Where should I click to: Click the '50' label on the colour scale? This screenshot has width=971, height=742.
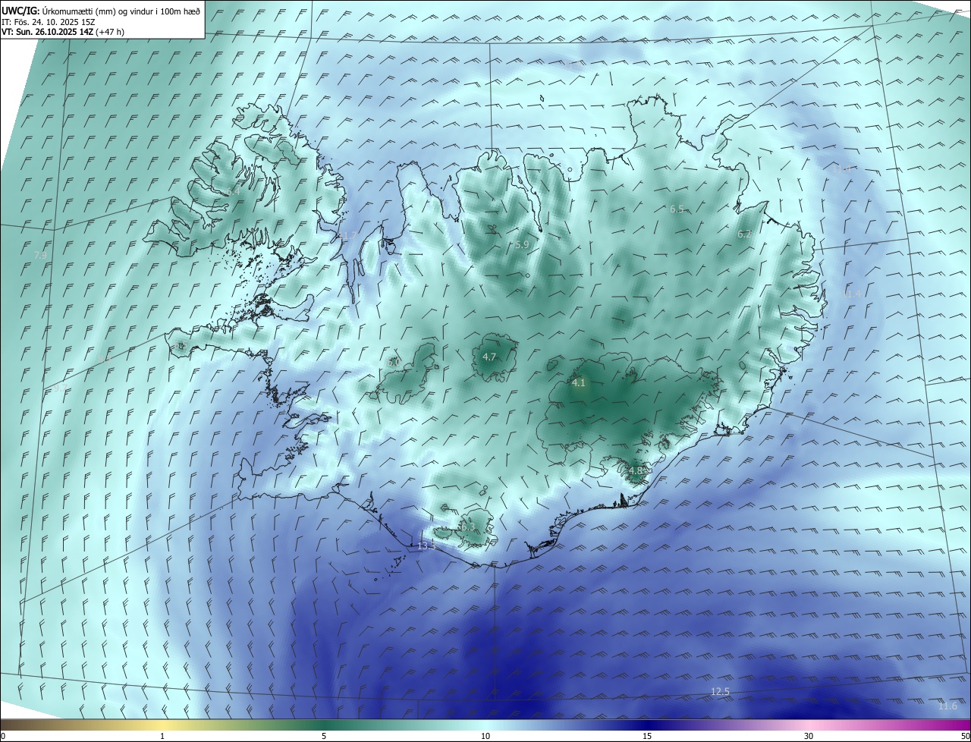click(x=965, y=736)
